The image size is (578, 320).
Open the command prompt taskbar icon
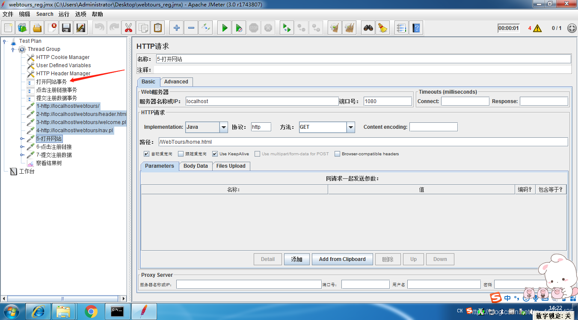pyautogui.click(x=117, y=312)
